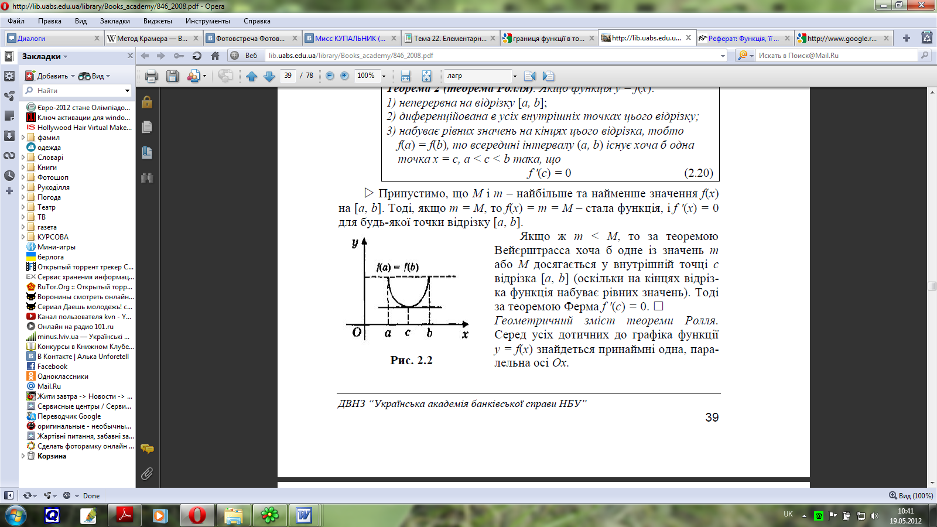Click the Найти bookmarks search field
Viewport: 937px width, 527px height.
tap(77, 91)
